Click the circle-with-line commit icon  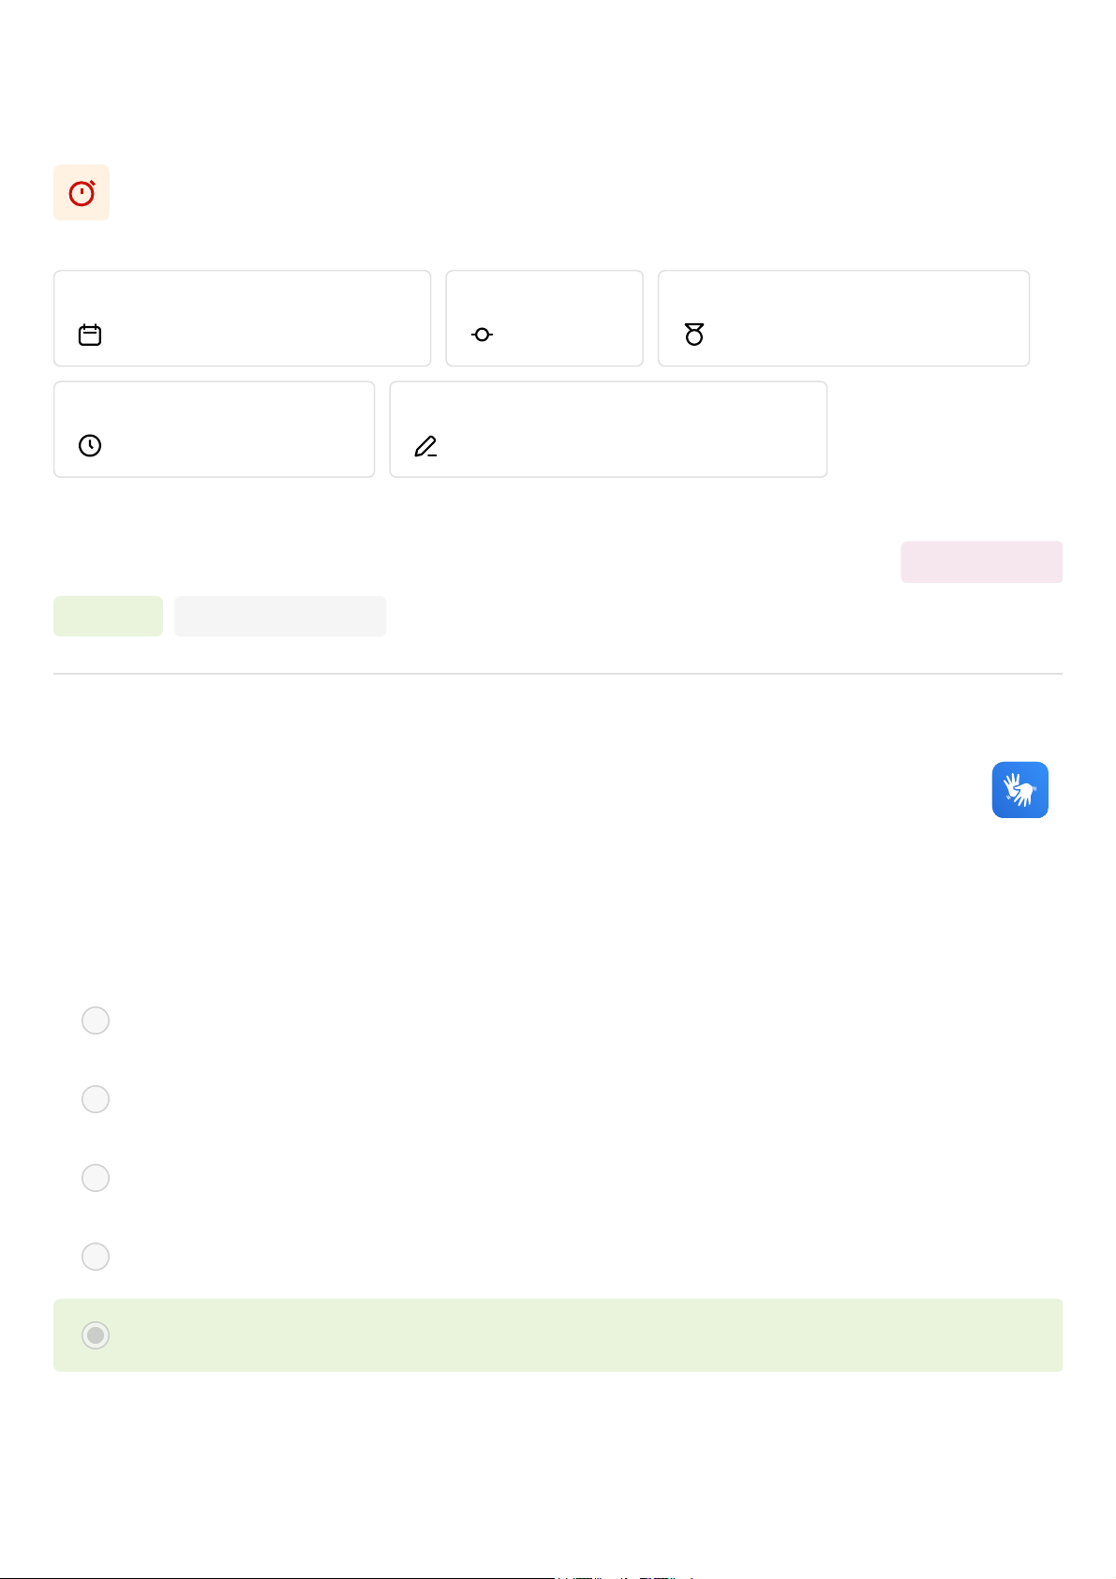(x=482, y=335)
